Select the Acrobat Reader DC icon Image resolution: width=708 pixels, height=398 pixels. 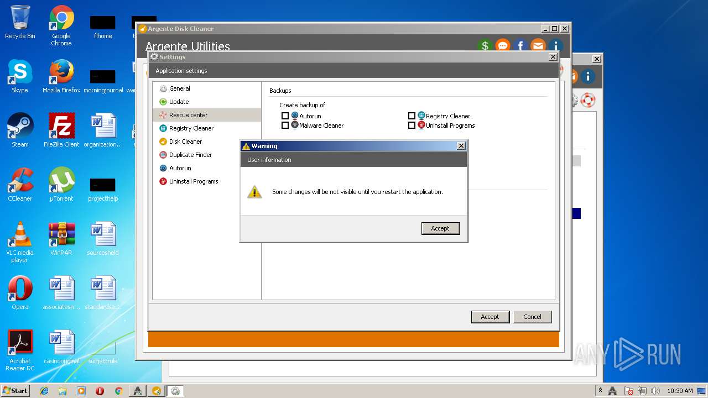(x=20, y=350)
